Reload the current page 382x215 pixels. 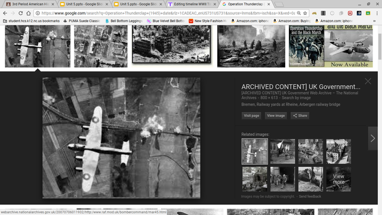pos(21,13)
